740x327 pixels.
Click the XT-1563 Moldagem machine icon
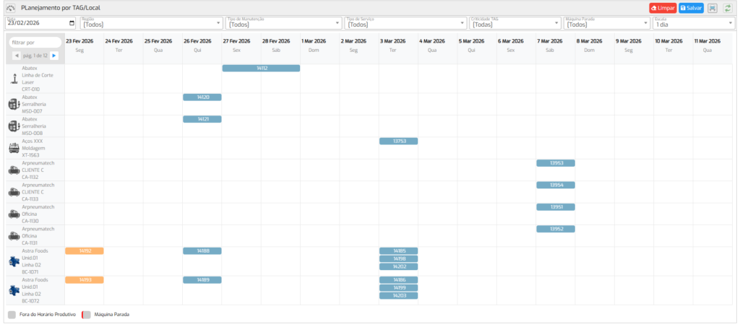click(x=14, y=148)
